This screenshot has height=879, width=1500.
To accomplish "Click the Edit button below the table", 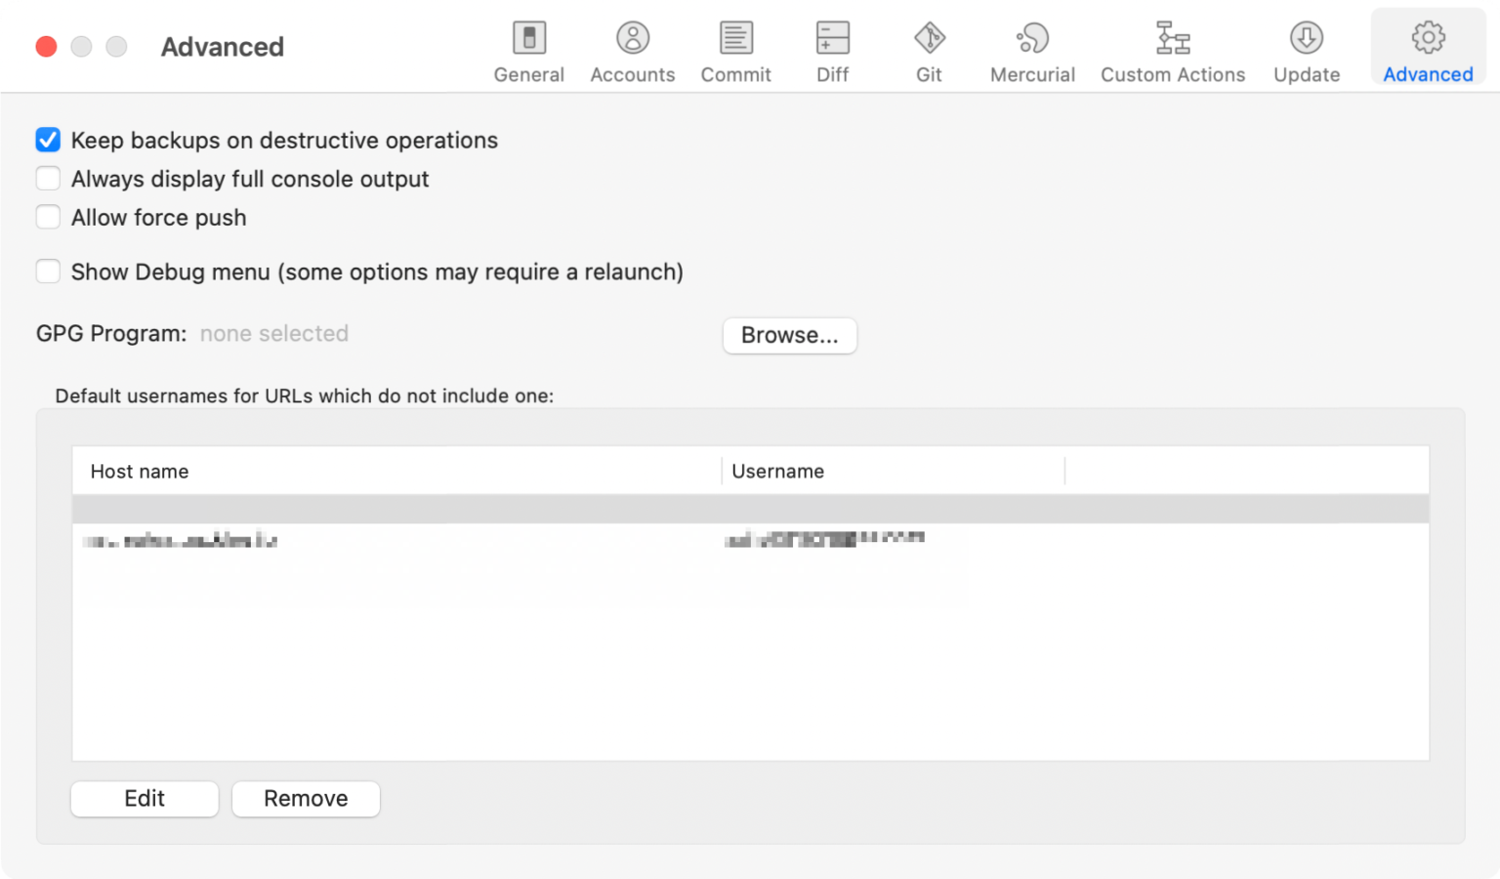I will 144,798.
